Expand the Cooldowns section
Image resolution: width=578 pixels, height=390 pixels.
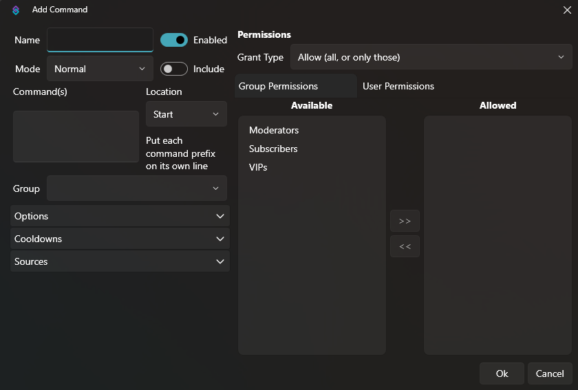click(120, 239)
